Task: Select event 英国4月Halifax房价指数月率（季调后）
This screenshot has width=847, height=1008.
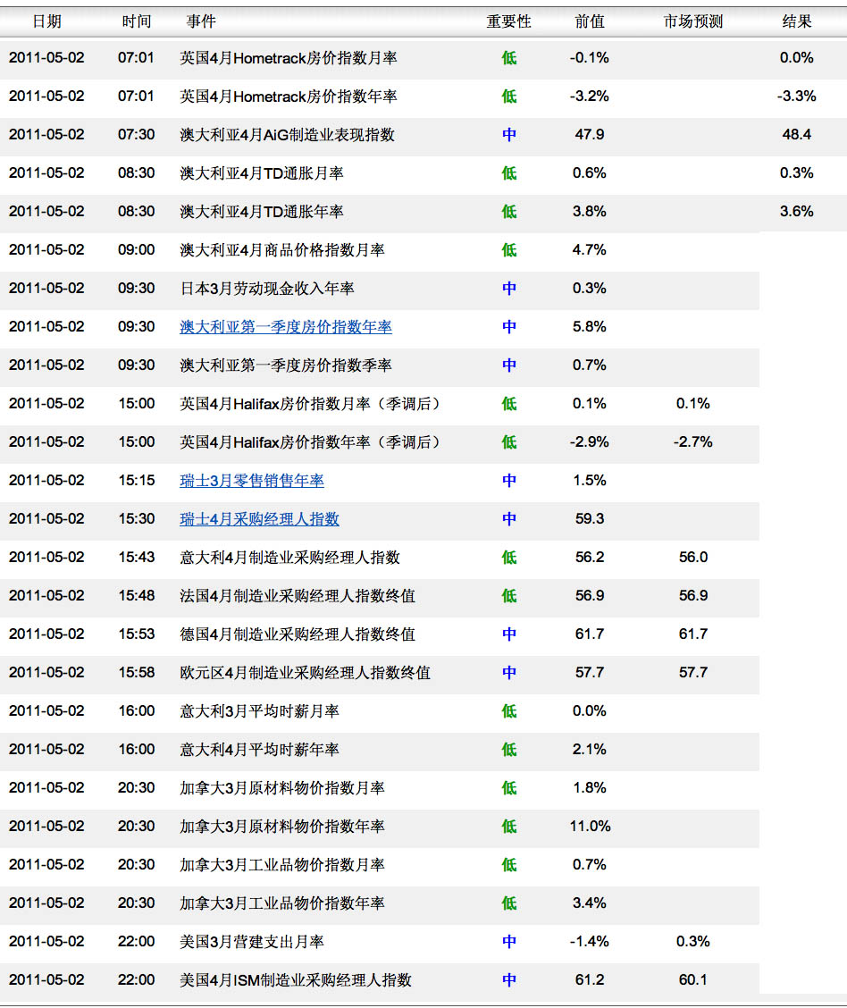Action: [x=312, y=404]
